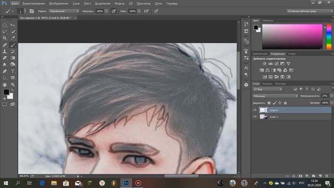Viewport: 334px width, 188px height.
Task: Select the Zoom tool
Action: [13, 85]
